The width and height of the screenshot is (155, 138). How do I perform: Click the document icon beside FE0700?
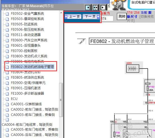[x=7, y=51]
